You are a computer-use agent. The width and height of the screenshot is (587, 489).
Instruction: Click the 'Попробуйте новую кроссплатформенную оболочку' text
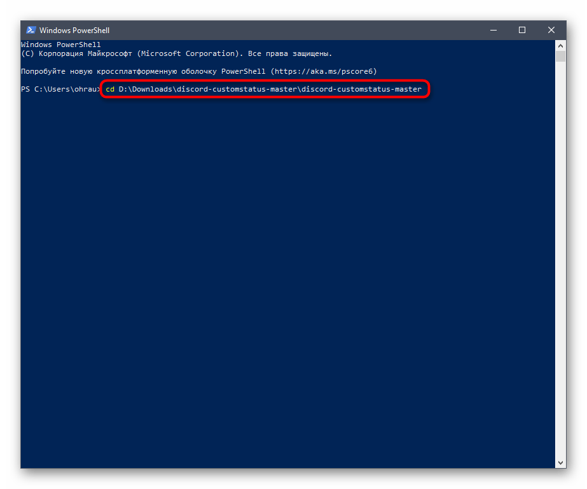[x=119, y=71]
